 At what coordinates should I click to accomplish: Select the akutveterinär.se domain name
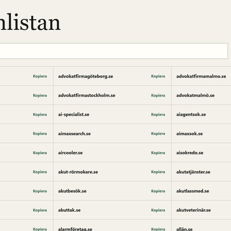(x=193, y=210)
